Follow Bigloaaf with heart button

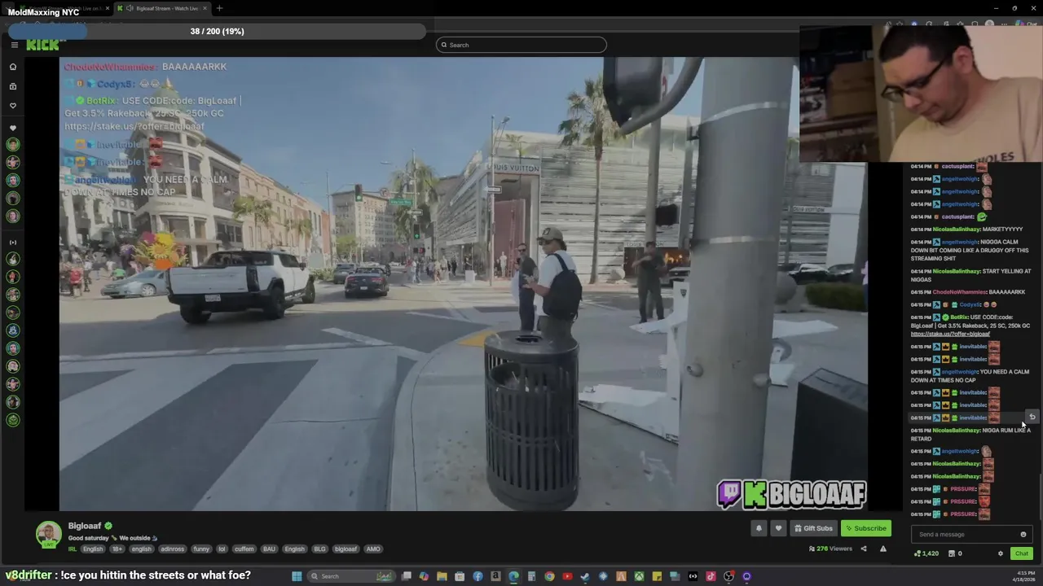[778, 528]
